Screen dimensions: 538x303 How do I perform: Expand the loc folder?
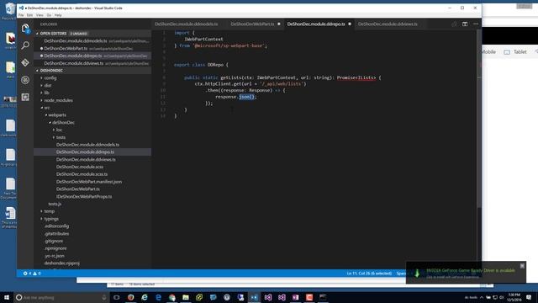pyautogui.click(x=59, y=130)
